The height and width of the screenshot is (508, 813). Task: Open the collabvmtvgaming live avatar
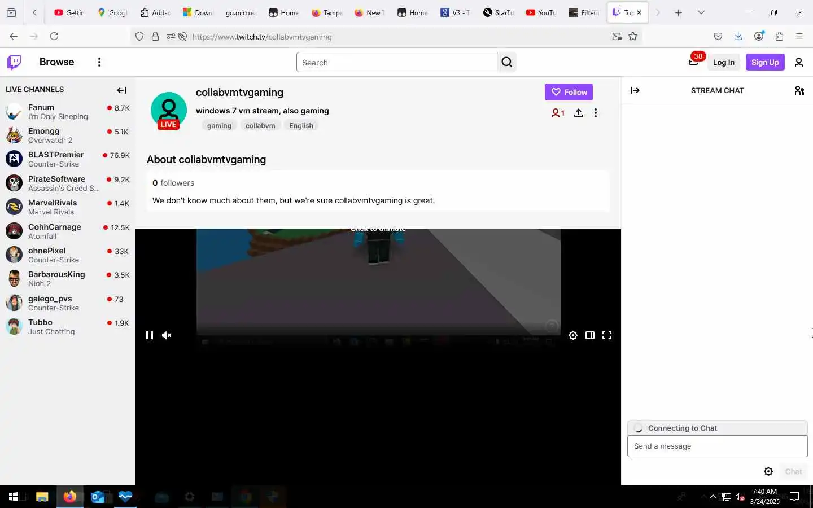[169, 111]
